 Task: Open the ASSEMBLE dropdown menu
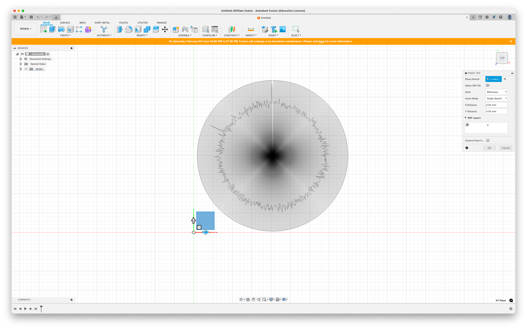[x=185, y=35]
